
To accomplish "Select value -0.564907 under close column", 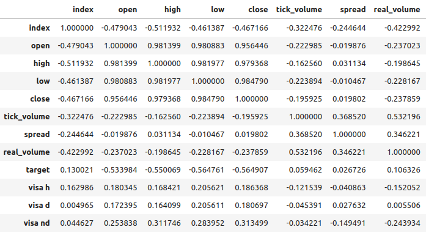I will pyautogui.click(x=250, y=169).
